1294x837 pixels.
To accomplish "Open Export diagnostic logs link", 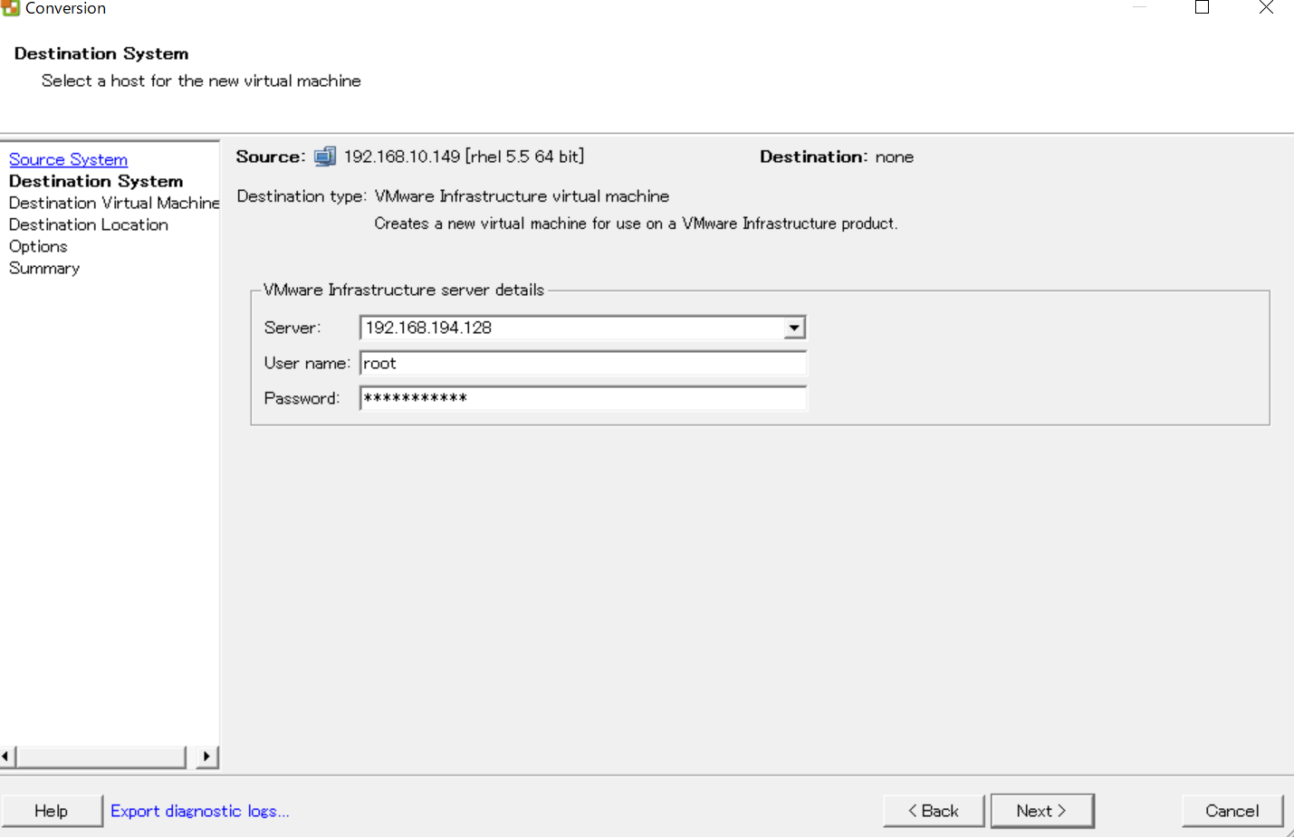I will pyautogui.click(x=199, y=811).
